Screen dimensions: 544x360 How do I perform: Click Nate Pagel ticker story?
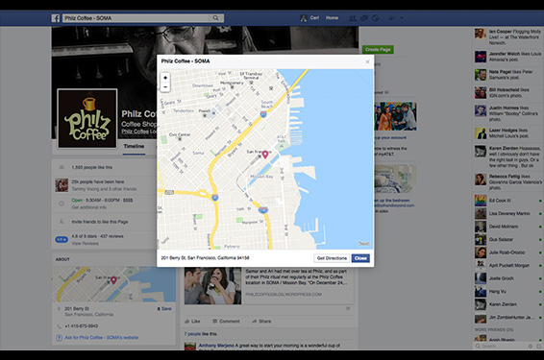(x=507, y=75)
